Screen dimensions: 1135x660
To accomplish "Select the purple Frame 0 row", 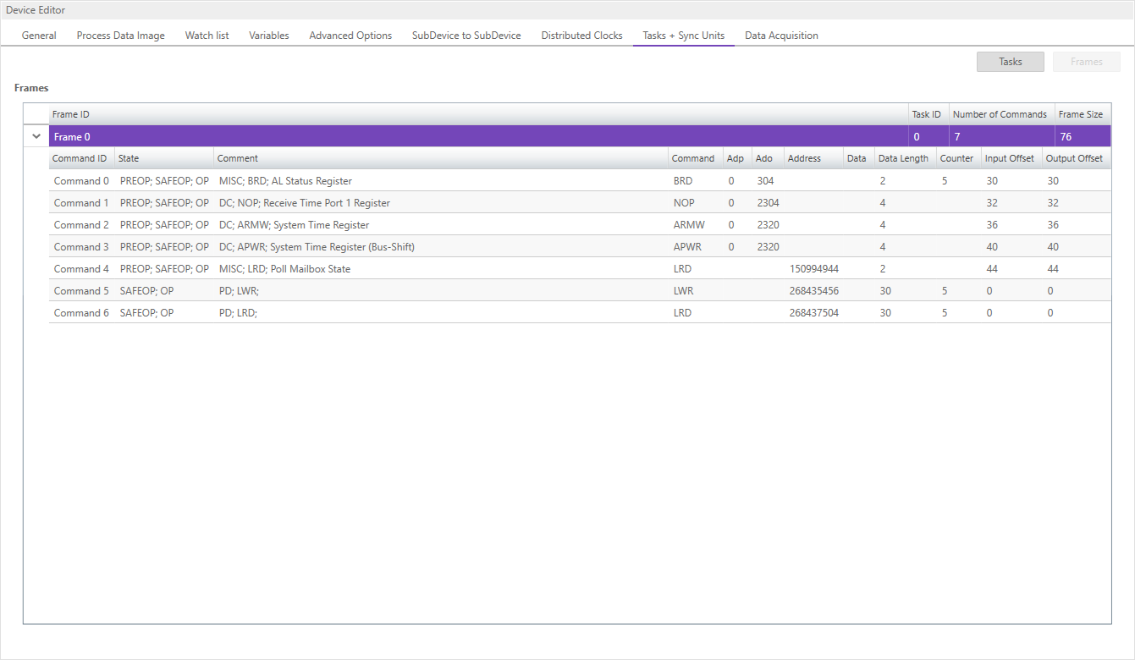I will tap(474, 136).
